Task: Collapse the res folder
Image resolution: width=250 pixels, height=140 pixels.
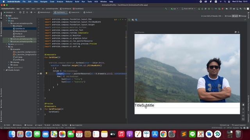Action: 7,47
